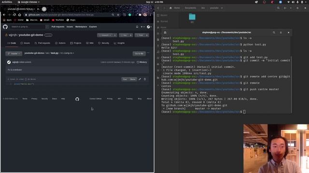This screenshot has width=309, height=173.
Task: Click the Wi-Fi icon in system tray
Action: (x=289, y=2)
